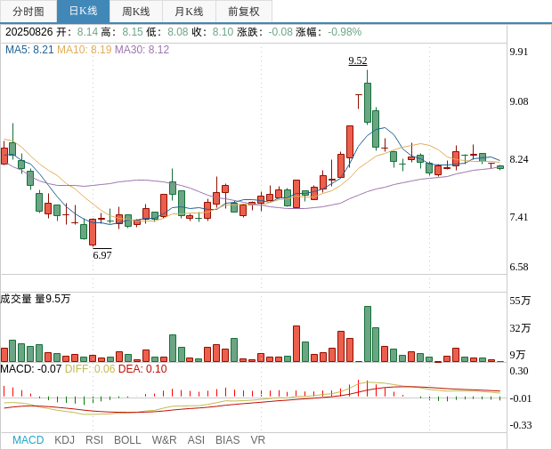Viewport: 552px width, 450px height.
Task: Click the 成交量 量9.5万 label
Action: (36, 299)
